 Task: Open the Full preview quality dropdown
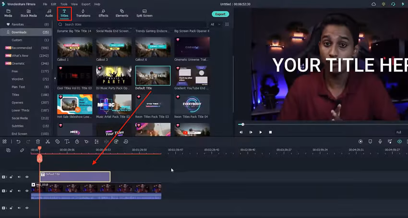398,133
